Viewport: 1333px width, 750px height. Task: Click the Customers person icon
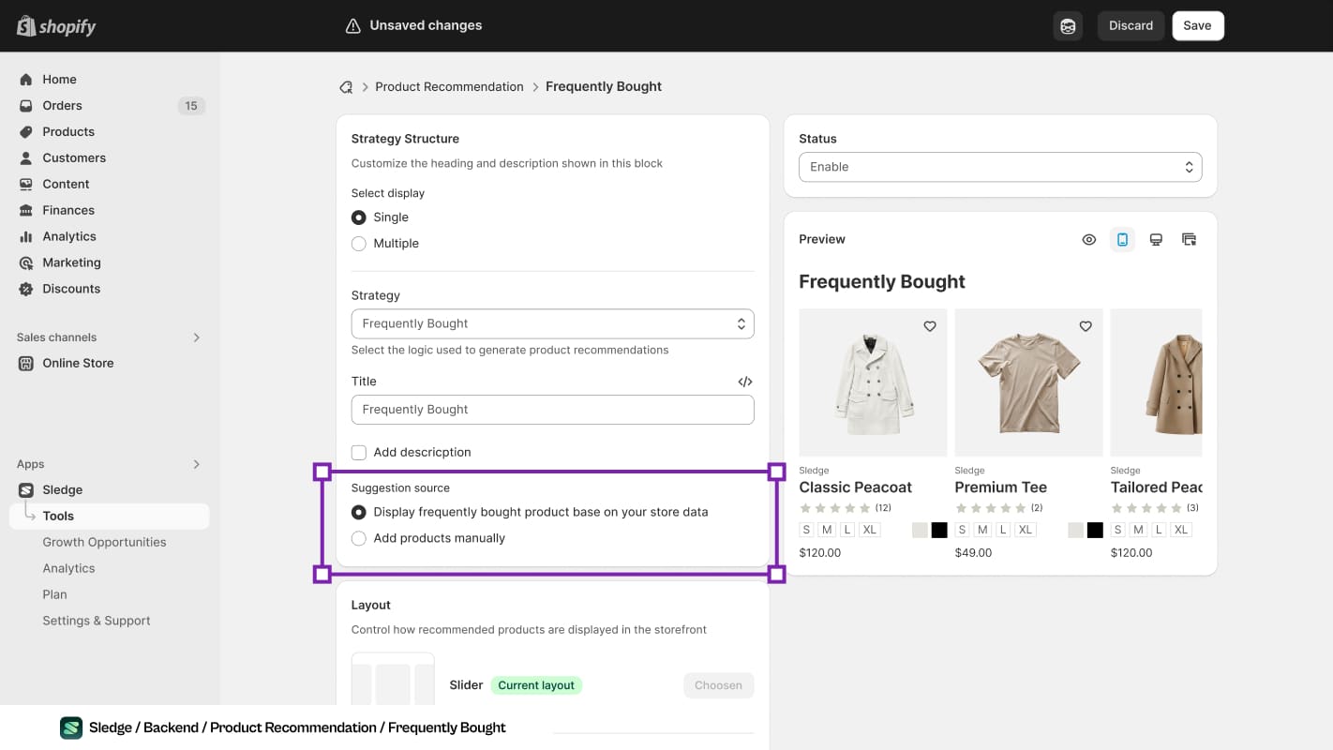point(26,158)
